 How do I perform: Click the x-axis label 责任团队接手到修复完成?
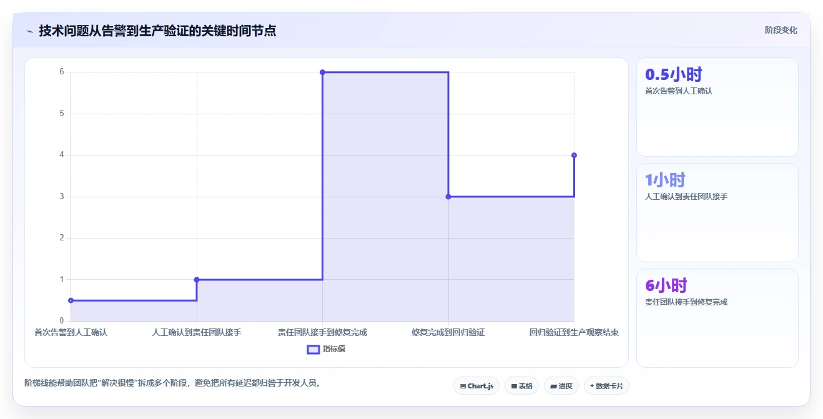click(322, 333)
